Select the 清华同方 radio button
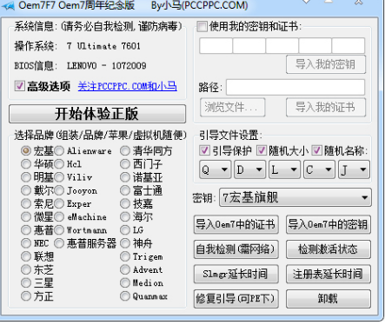Screen dimensions: 385x325 click(x=125, y=150)
